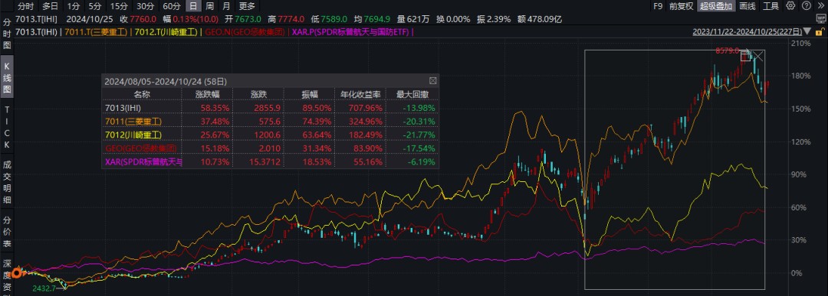
Task: Open the settings gear in top toolbar
Action: coord(790,6)
